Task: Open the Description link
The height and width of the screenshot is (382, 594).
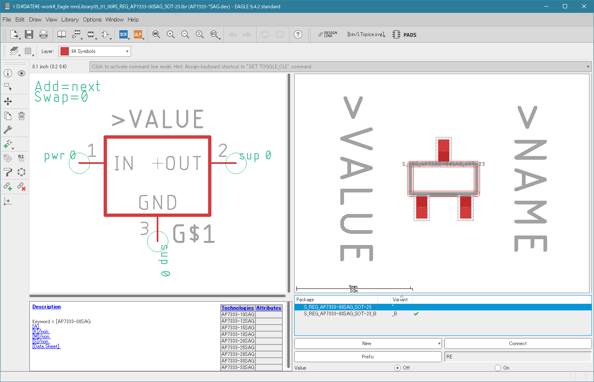Action: [x=46, y=307]
